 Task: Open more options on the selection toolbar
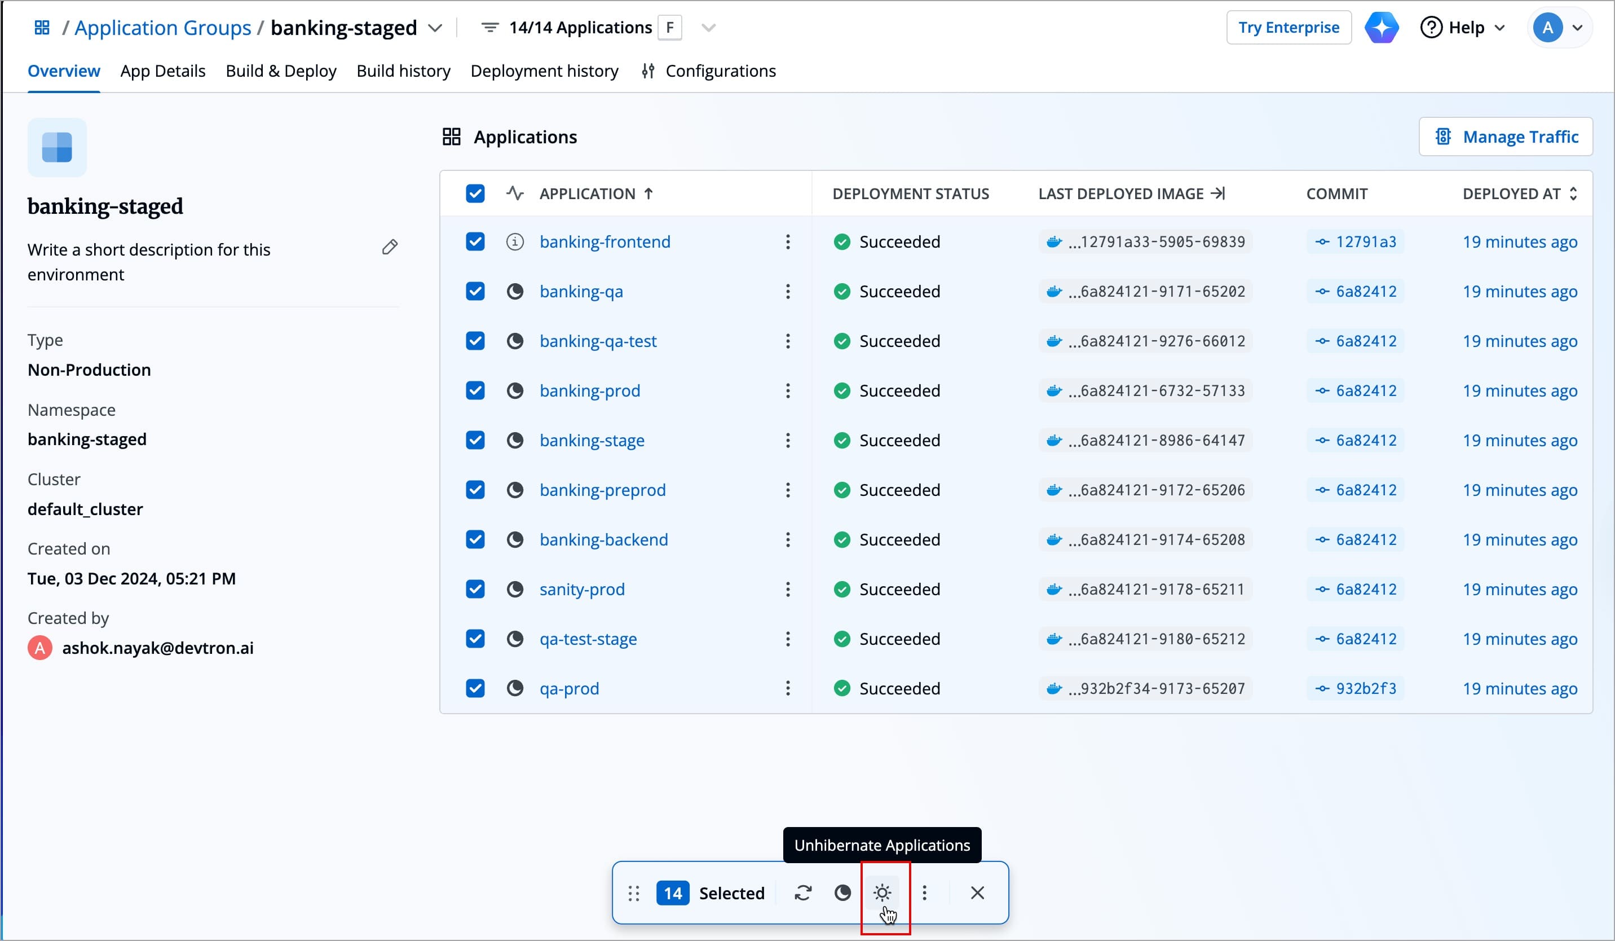(x=925, y=892)
